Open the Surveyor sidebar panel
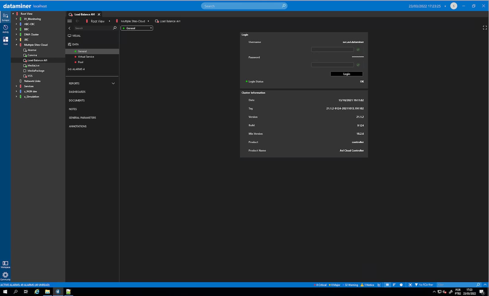The image size is (489, 296). [6, 17]
